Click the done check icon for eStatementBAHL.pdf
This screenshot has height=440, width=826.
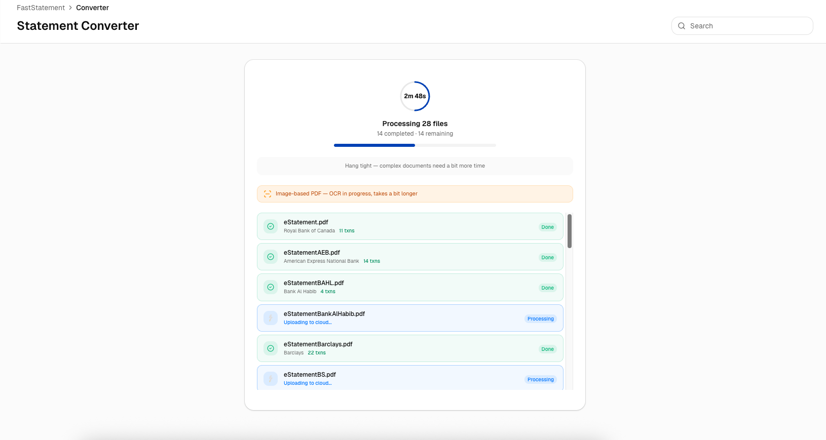[x=271, y=287]
